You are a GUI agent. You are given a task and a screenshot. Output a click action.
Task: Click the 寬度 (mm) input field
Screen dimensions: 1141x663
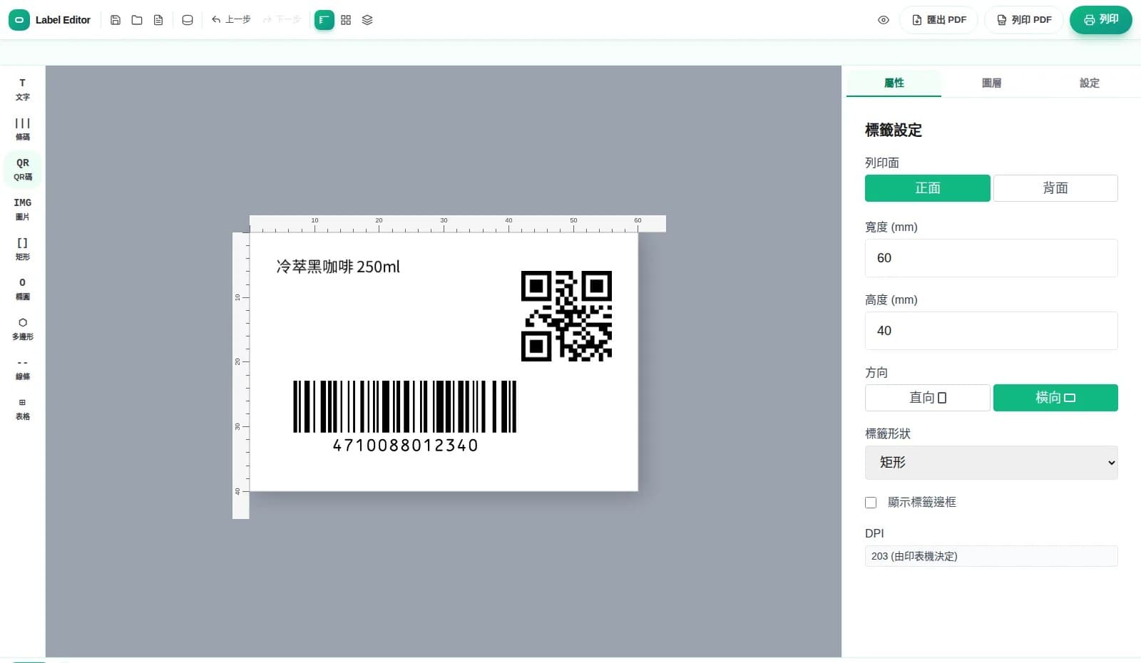pyautogui.click(x=991, y=258)
